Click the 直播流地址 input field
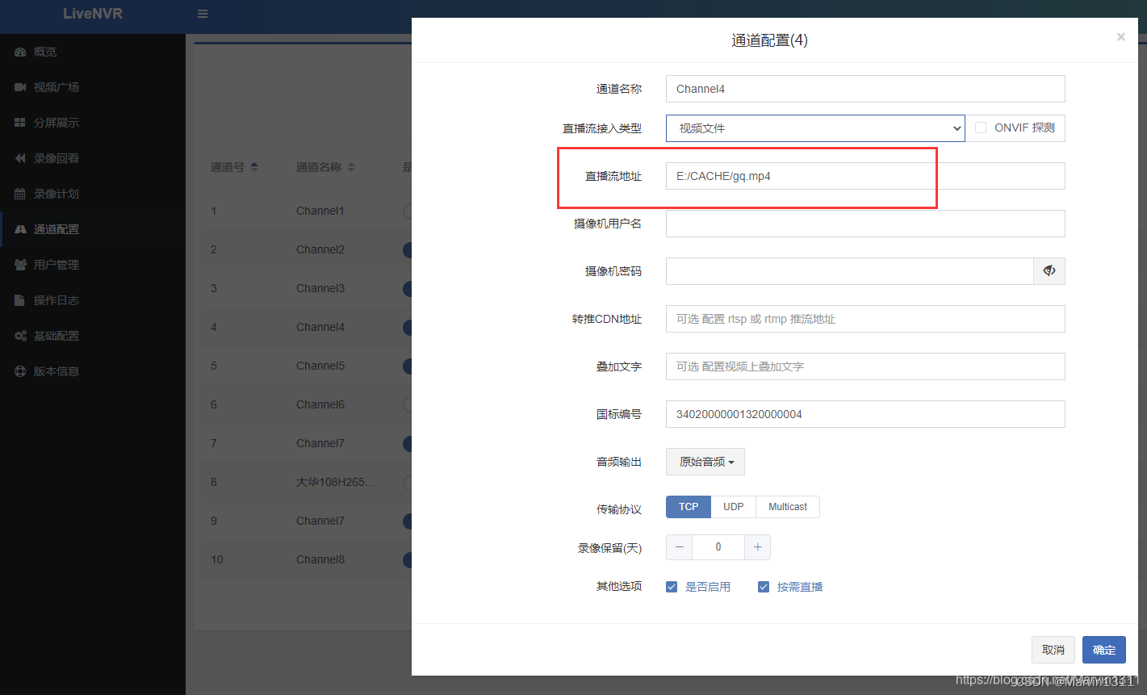The width and height of the screenshot is (1147, 695). coord(865,176)
